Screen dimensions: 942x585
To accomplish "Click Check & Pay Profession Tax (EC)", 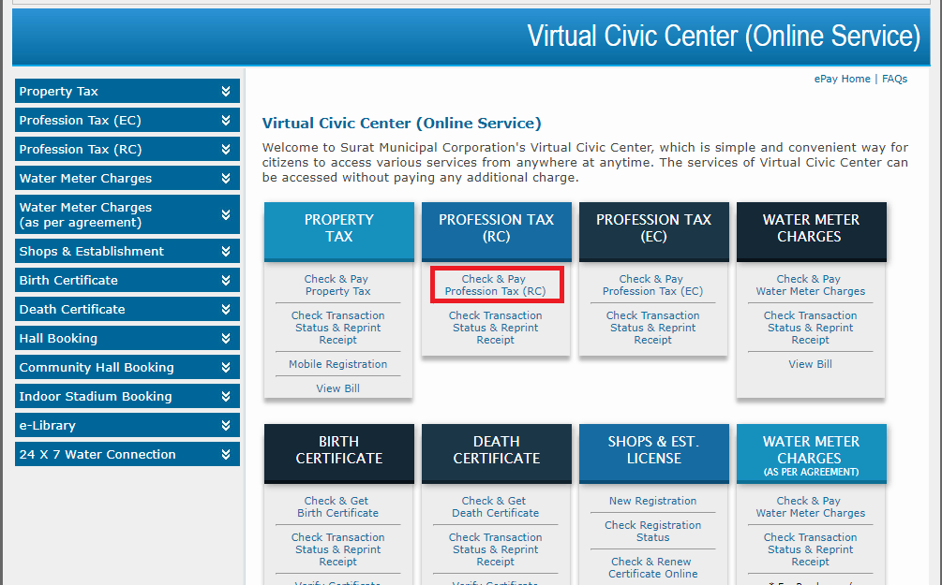I will pos(652,285).
